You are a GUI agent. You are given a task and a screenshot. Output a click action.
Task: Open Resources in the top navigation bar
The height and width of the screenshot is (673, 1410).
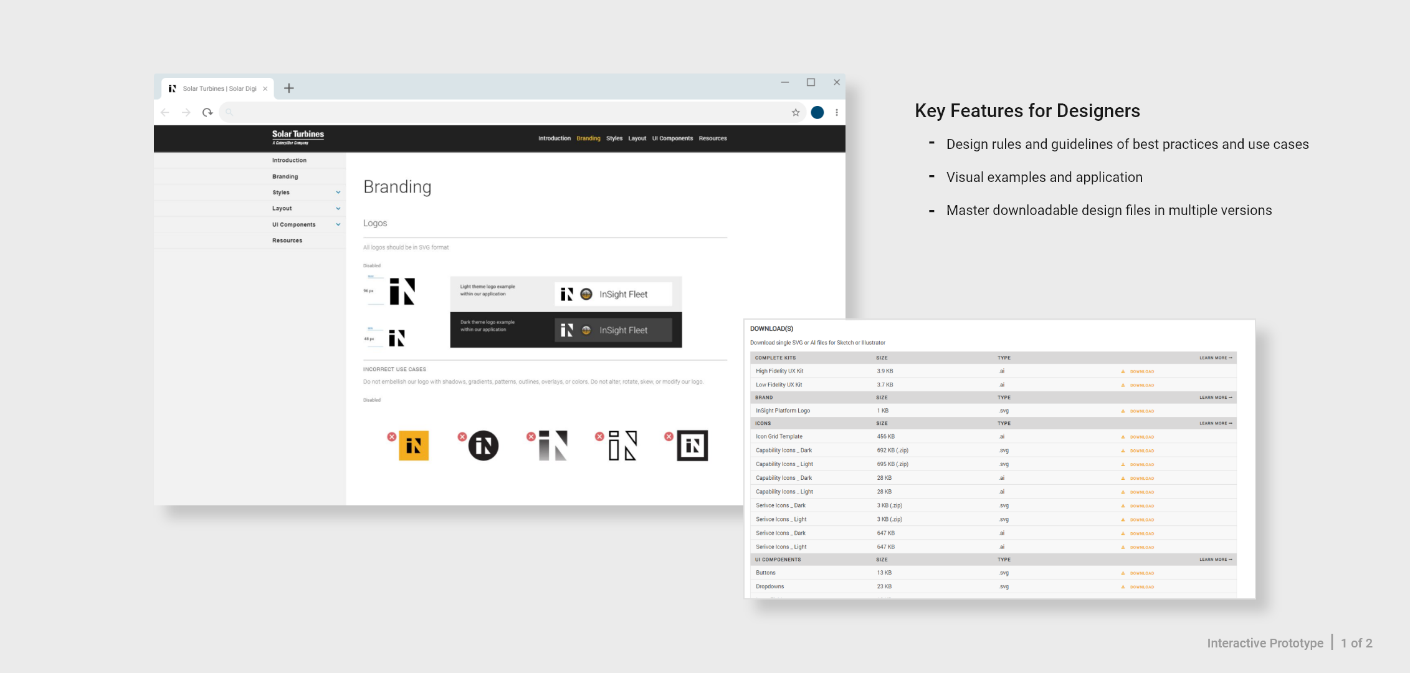(713, 138)
